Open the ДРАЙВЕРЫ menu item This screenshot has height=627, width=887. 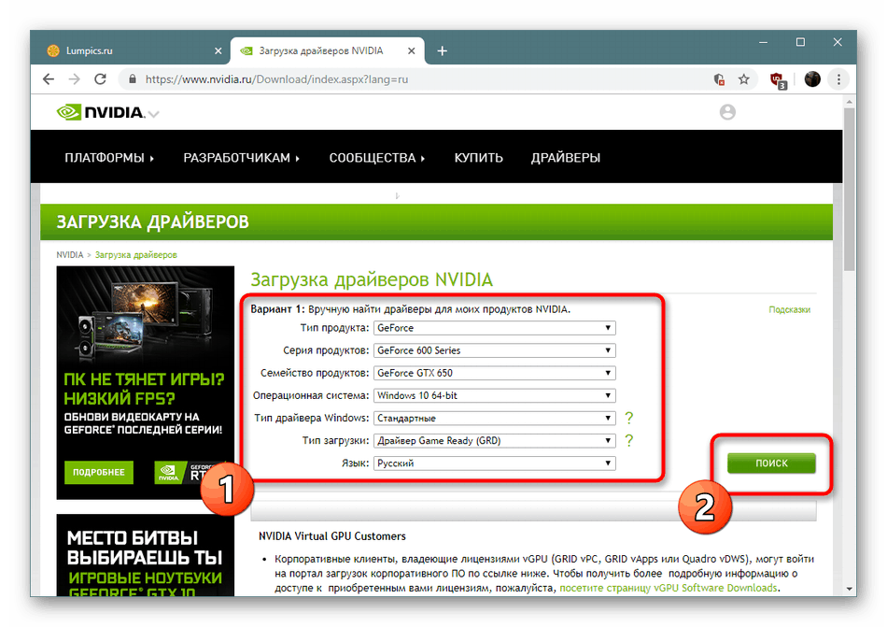(566, 158)
